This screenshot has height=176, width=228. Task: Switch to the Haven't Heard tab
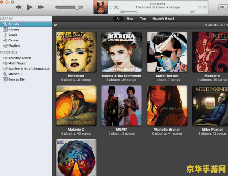pos(163,19)
